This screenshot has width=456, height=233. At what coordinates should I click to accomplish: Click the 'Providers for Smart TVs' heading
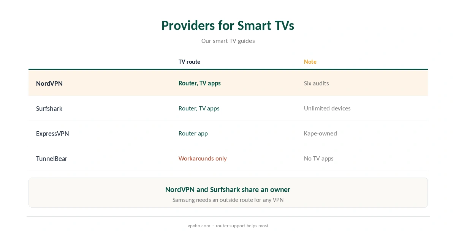(x=228, y=25)
